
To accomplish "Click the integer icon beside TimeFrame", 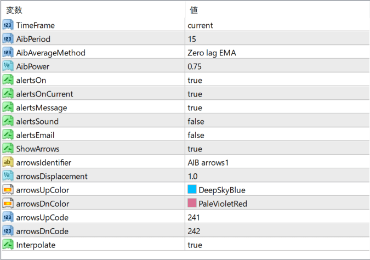I will (x=8, y=25).
